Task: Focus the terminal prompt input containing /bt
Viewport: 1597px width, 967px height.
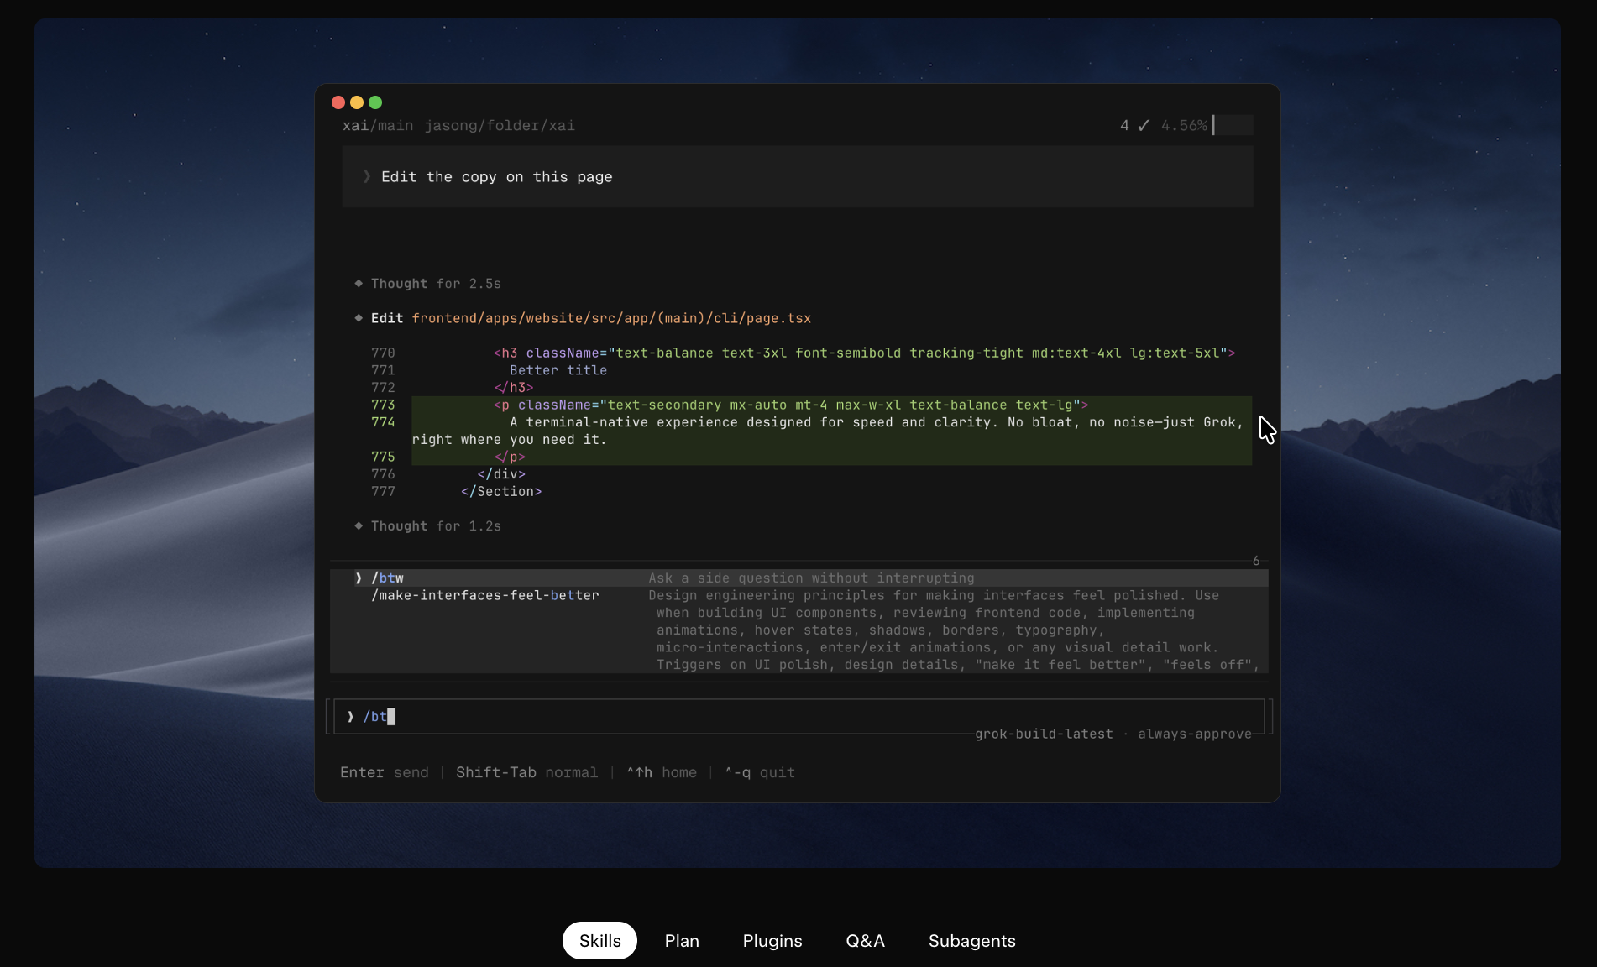Action: (798, 716)
